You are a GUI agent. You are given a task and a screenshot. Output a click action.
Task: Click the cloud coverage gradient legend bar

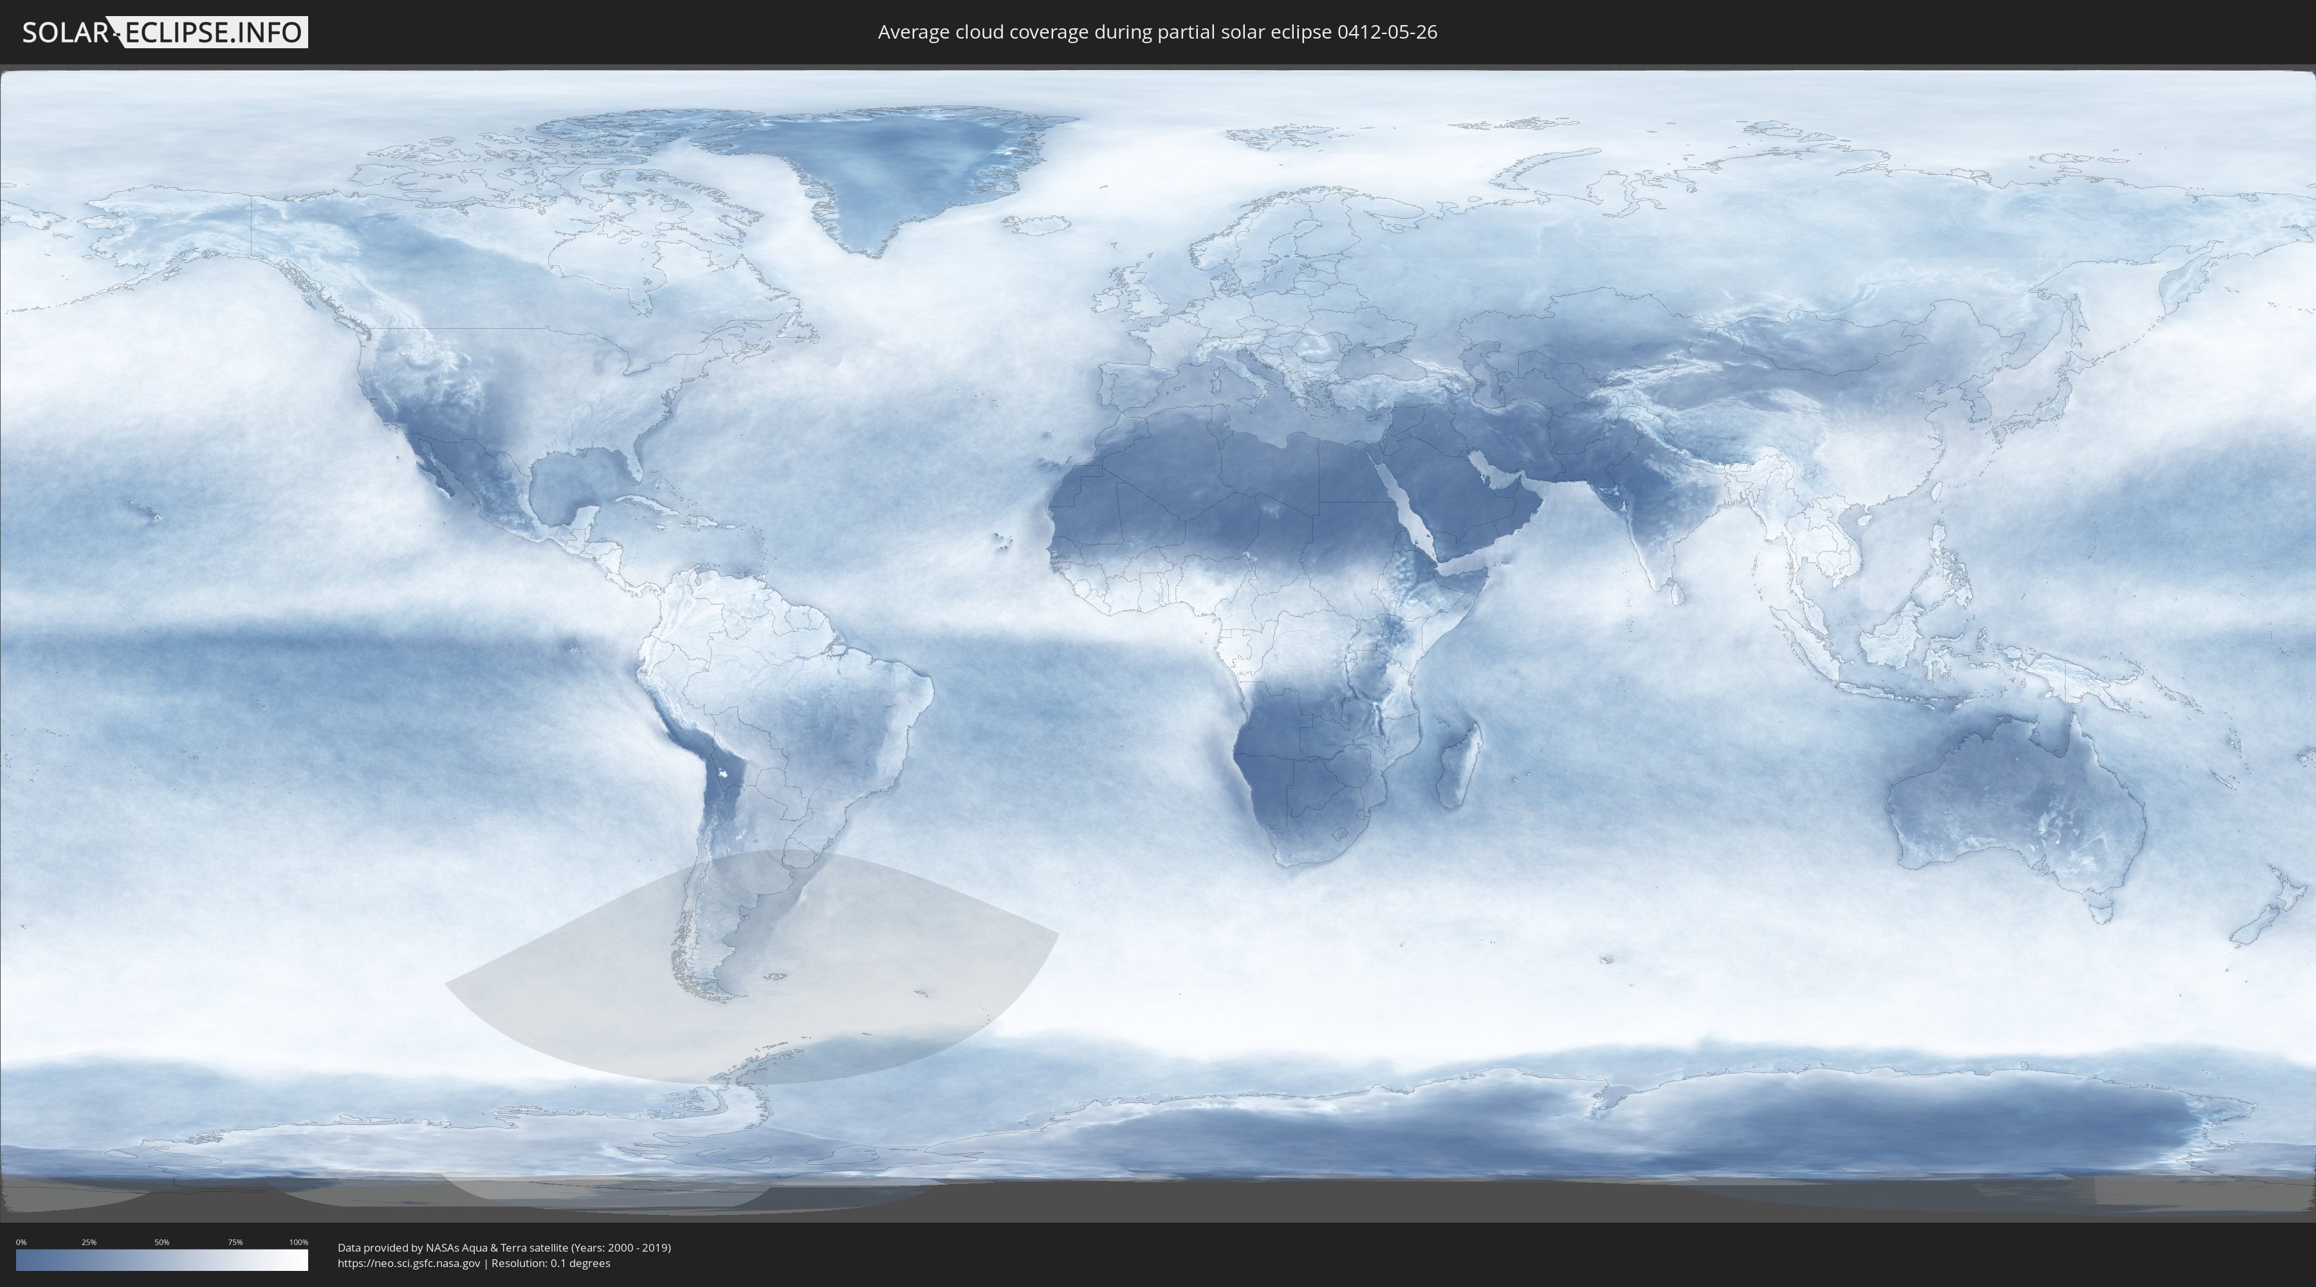162,1260
